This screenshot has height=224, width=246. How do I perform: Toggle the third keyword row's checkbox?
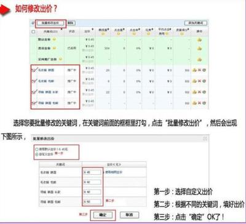click(x=34, y=92)
